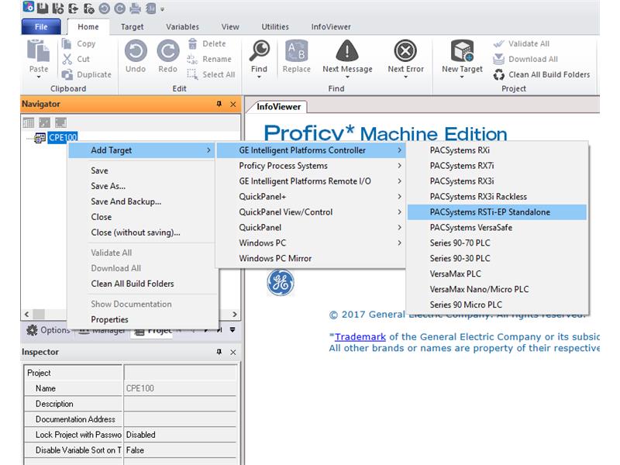Click the Description value field in Inspector
The height and width of the screenshot is (465, 620).
[181, 404]
